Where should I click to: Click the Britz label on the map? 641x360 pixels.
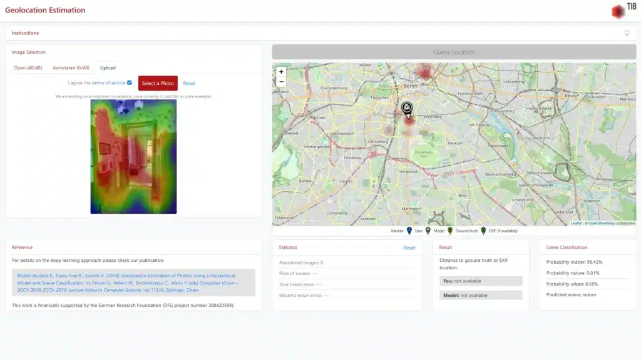click(463, 196)
